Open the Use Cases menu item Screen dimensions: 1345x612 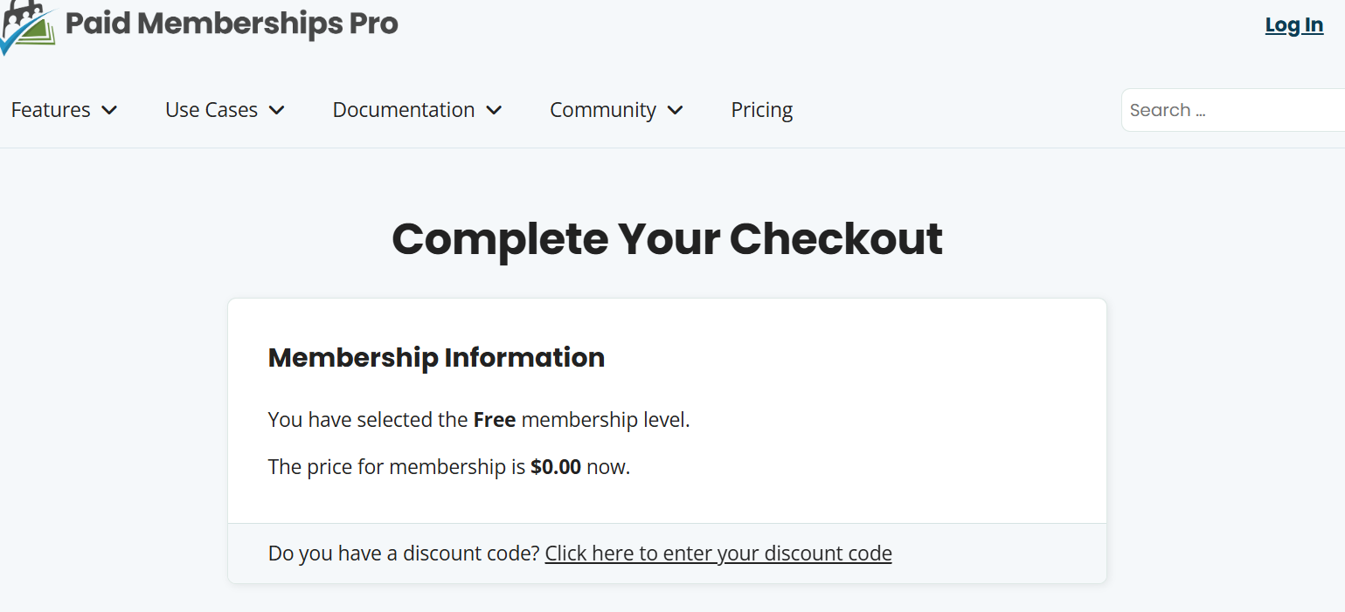[211, 110]
